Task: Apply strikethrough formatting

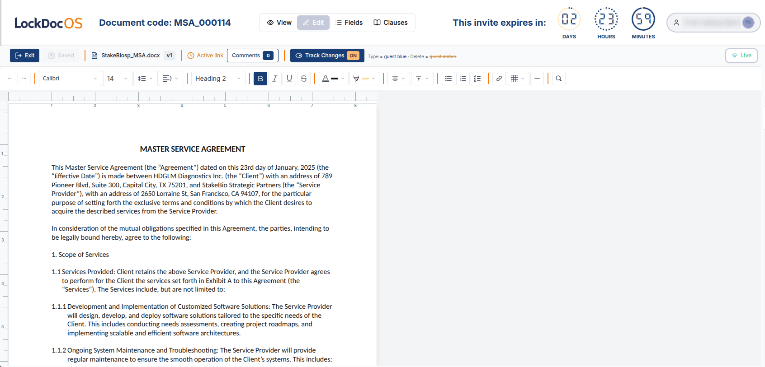Action: 304,79
